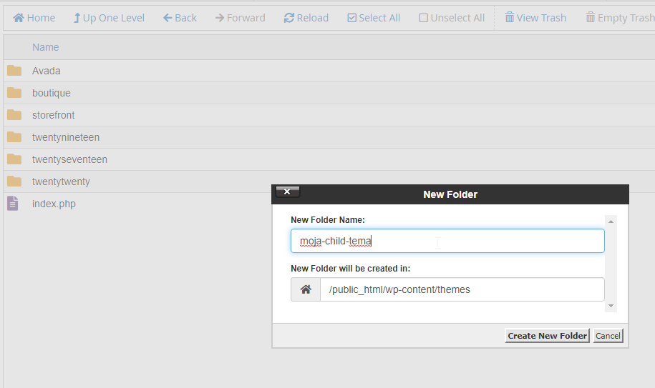The width and height of the screenshot is (655, 388).
Task: Close the New Folder dialog with X
Action: click(x=287, y=191)
